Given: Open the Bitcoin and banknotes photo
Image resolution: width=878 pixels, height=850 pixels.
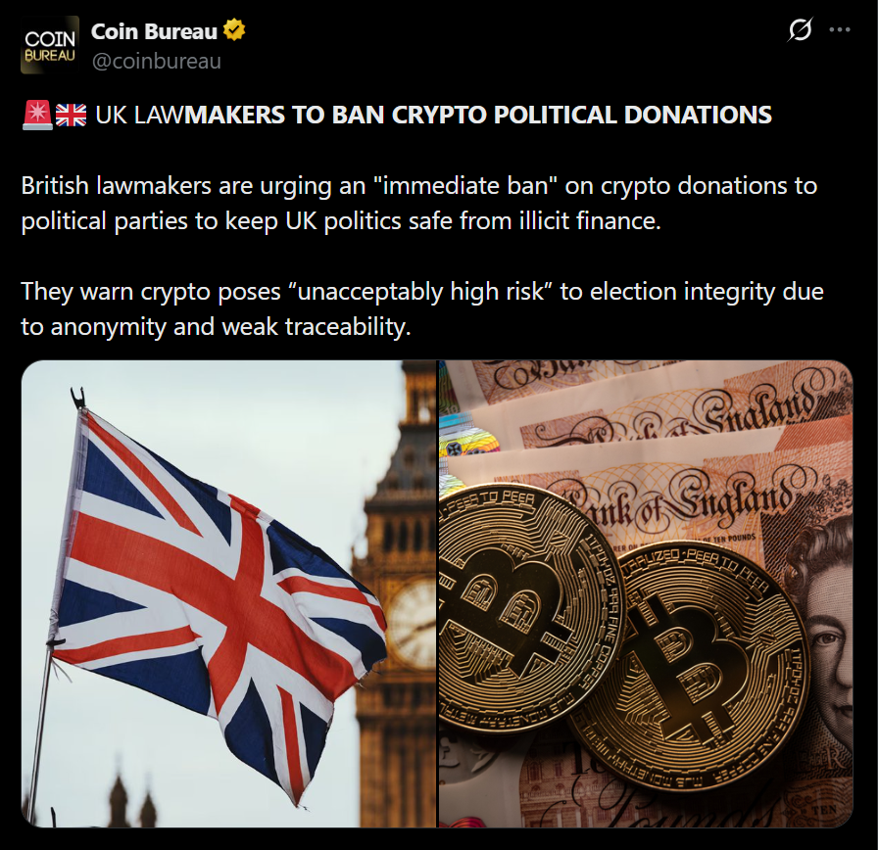Looking at the screenshot, I should point(646,593).
